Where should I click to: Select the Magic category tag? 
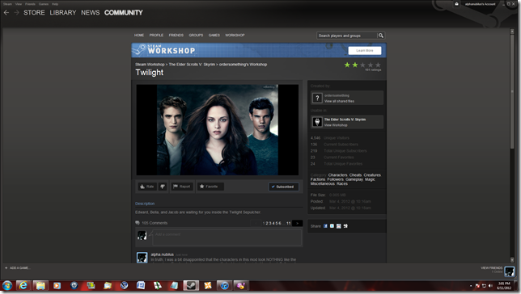[x=370, y=179]
